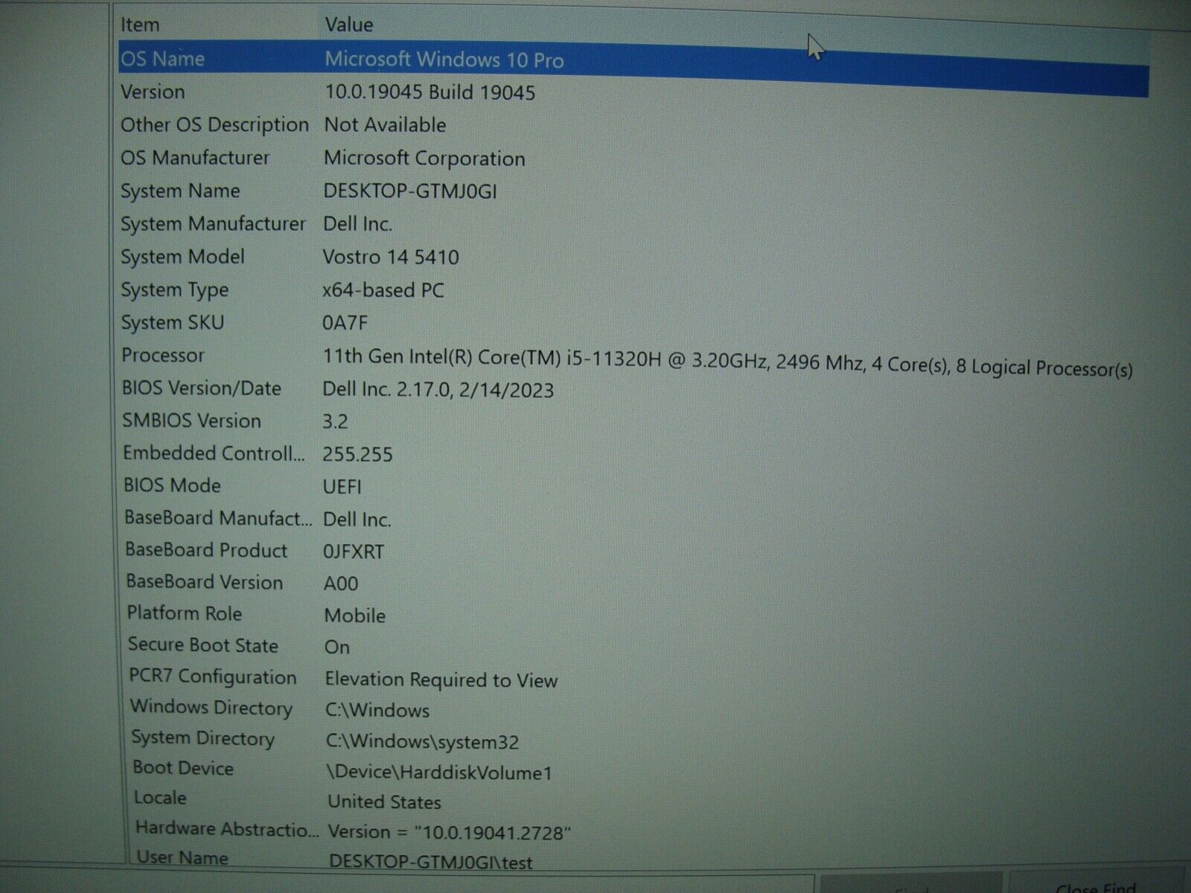
Task: Click the 0JFXRT value
Action: tap(354, 551)
